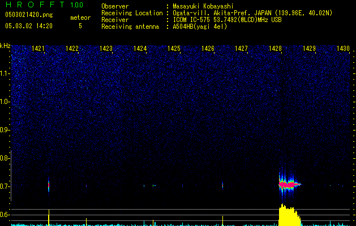The width and height of the screenshot is (356, 226).
Task: Click the date stamp 05.03.02 14:20
Action: pyautogui.click(x=28, y=26)
